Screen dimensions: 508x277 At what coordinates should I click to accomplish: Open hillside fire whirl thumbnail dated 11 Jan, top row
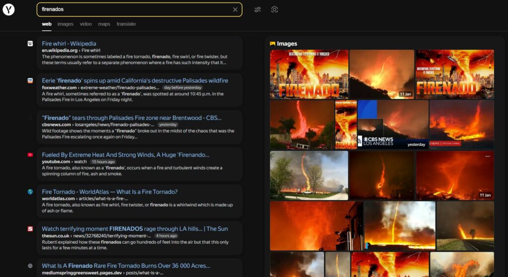[x=382, y=74]
